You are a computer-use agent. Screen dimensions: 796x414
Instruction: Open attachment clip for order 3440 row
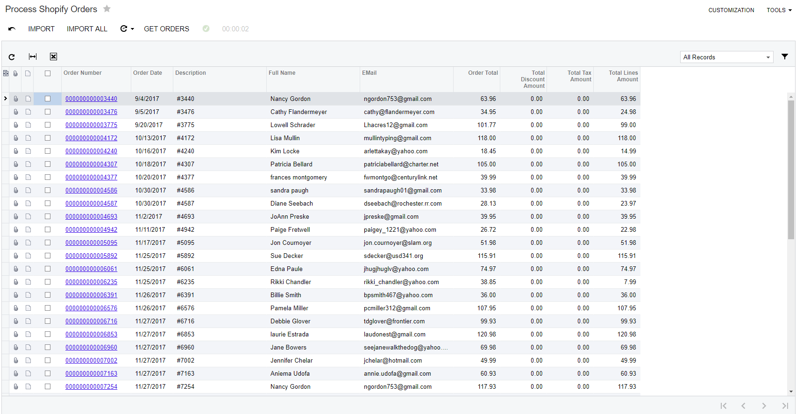tap(15, 99)
